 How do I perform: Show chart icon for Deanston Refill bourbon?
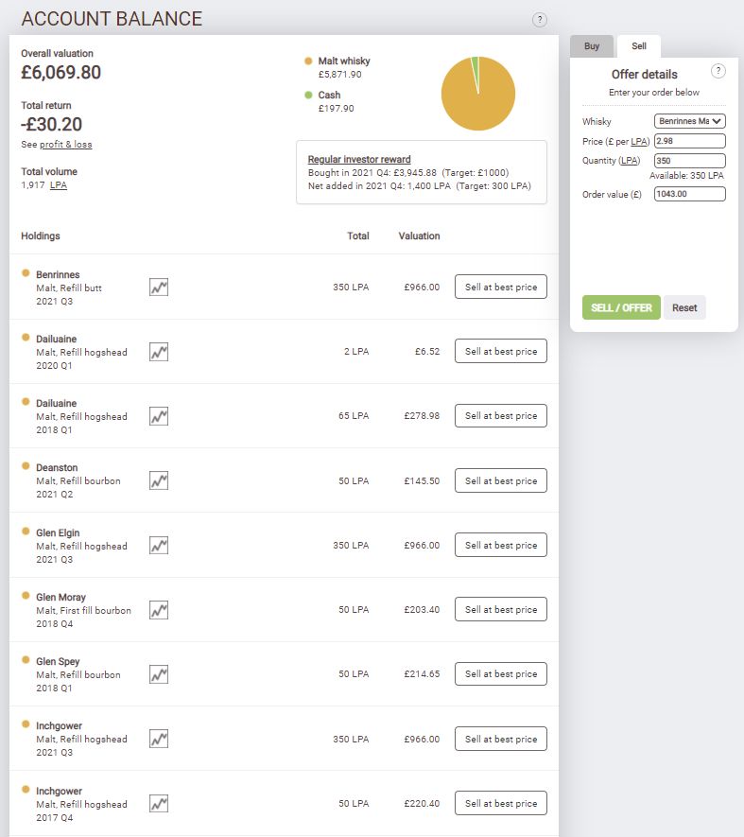[x=159, y=480]
